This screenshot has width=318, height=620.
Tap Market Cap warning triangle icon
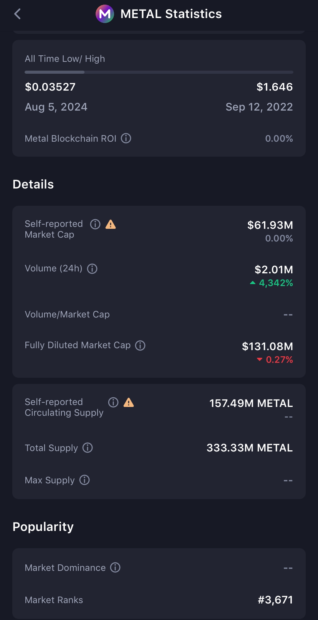point(111,224)
